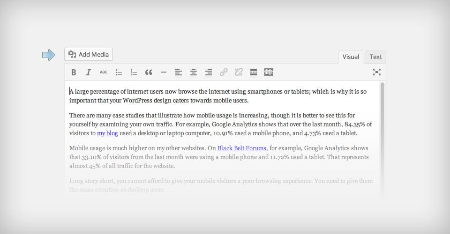Apply italic formatting

pyautogui.click(x=88, y=72)
